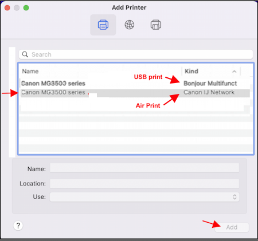Sort by the Kind column header
The image size is (258, 241).
211,72
